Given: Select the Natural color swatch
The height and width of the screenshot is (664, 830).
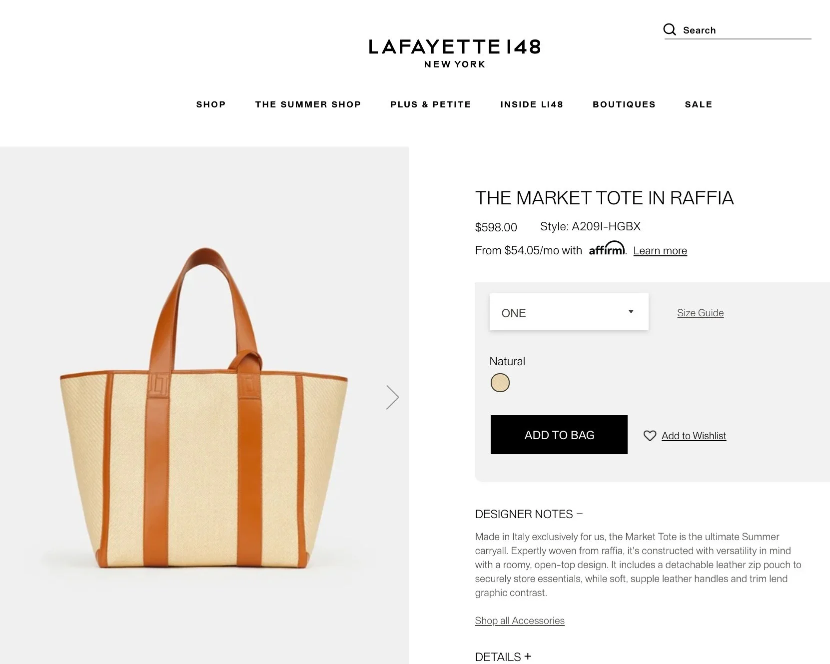Looking at the screenshot, I should pos(500,383).
